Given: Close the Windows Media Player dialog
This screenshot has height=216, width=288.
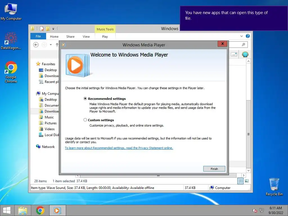Looking at the screenshot, I should (222, 44).
